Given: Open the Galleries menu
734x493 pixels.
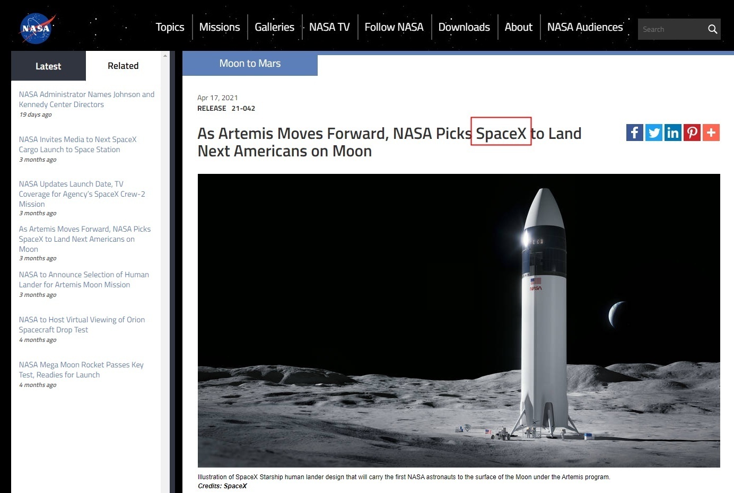Looking at the screenshot, I should [x=274, y=27].
